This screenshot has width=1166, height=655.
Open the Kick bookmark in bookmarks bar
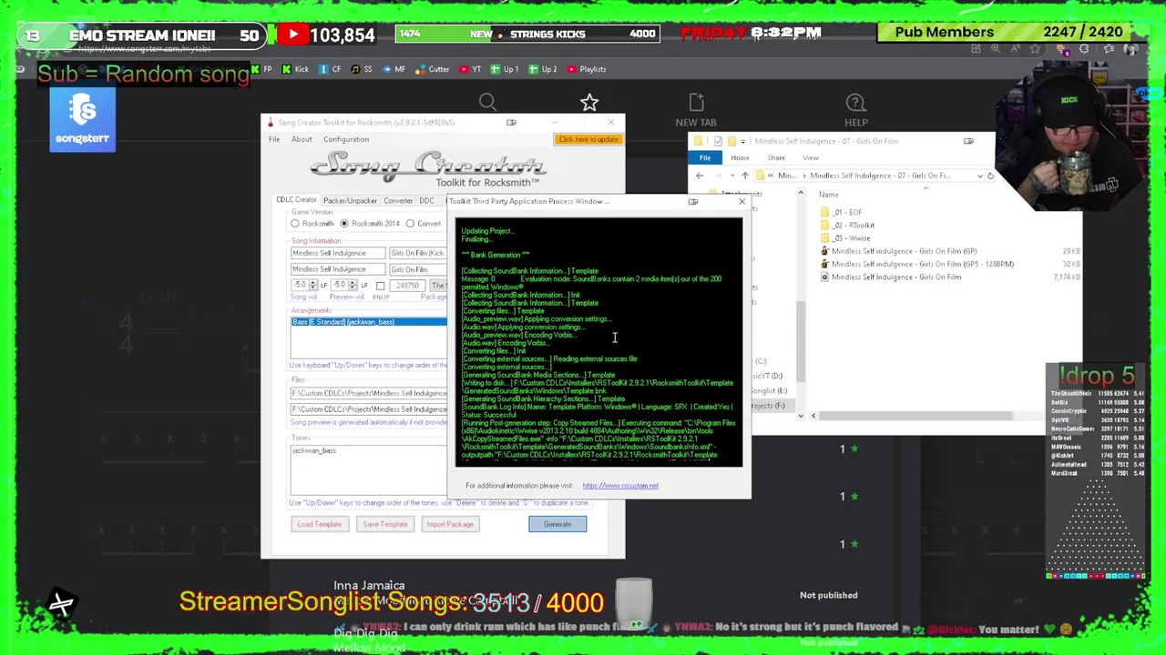pyautogui.click(x=295, y=69)
